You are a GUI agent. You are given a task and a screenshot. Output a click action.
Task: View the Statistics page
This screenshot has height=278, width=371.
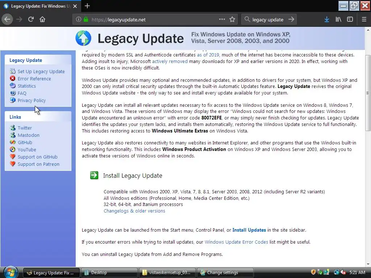pyautogui.click(x=27, y=86)
